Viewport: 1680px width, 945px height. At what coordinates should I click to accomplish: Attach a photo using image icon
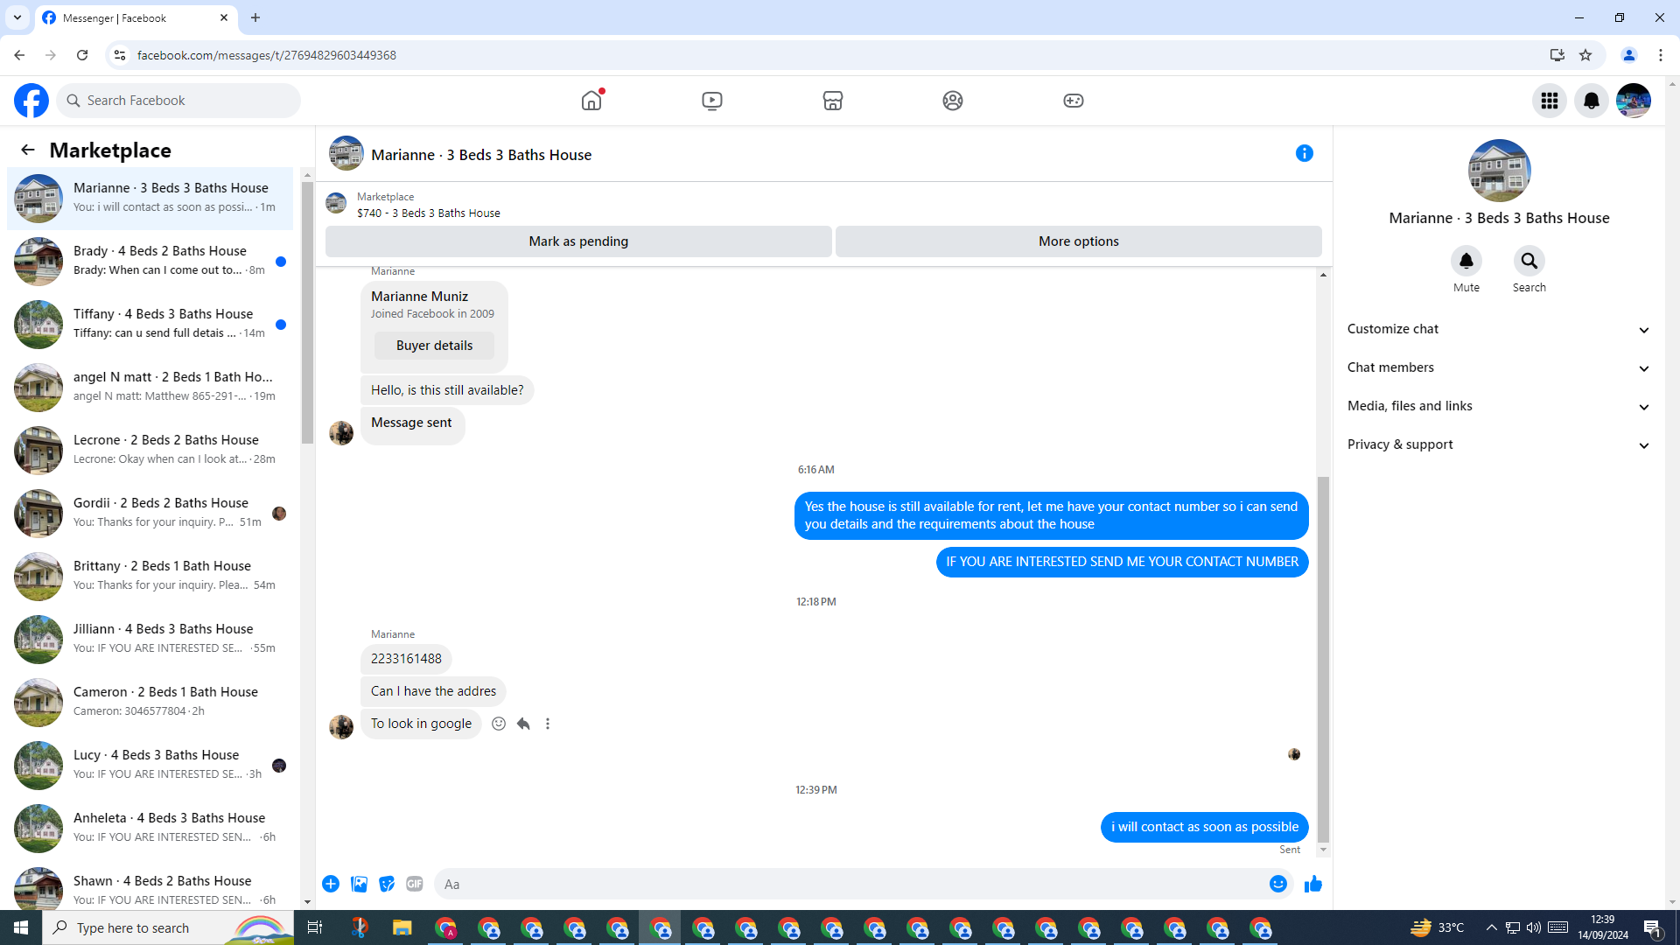[359, 884]
